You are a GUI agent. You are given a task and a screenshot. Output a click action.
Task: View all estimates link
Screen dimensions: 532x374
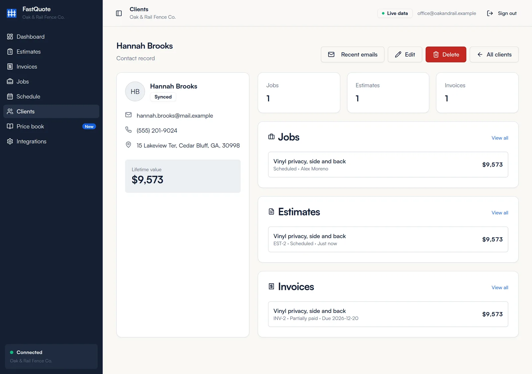point(500,213)
